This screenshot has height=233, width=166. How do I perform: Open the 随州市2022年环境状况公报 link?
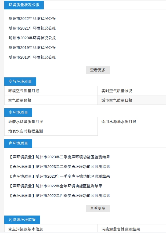[32, 19]
